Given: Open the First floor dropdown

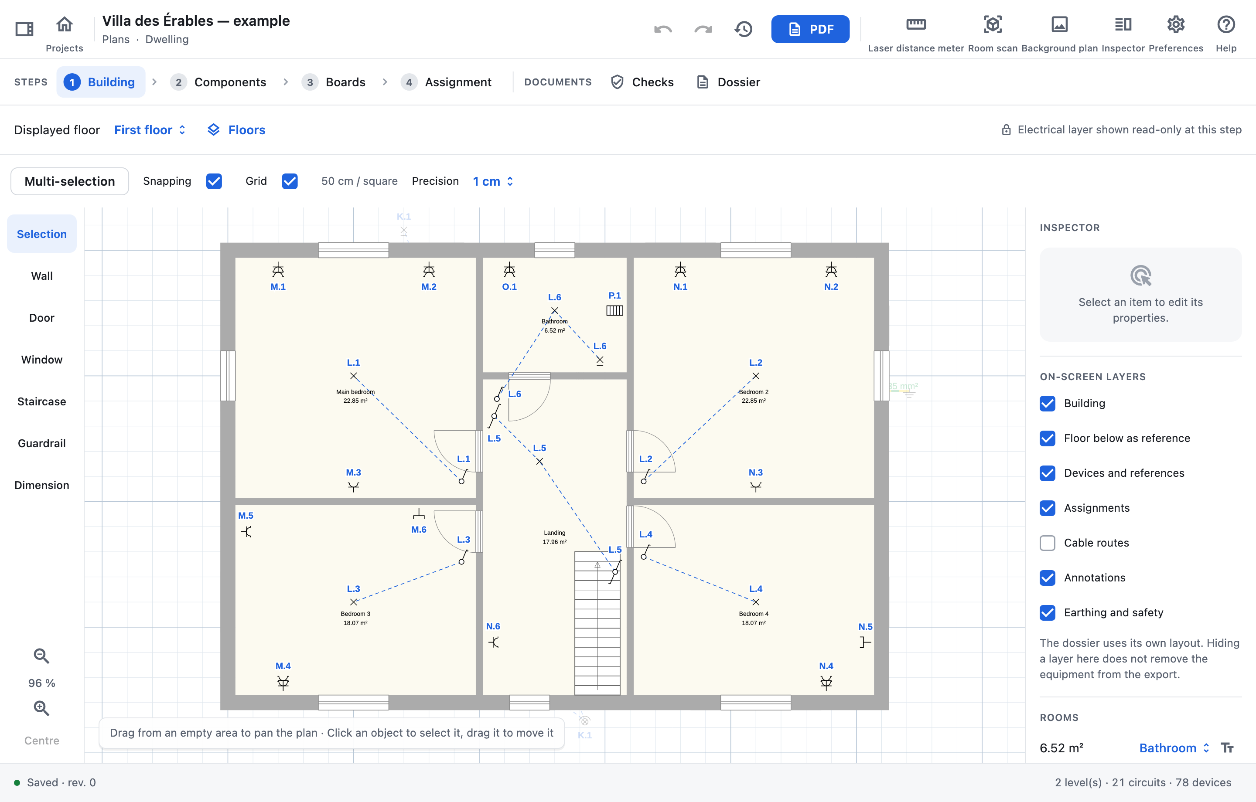Looking at the screenshot, I should pyautogui.click(x=150, y=130).
